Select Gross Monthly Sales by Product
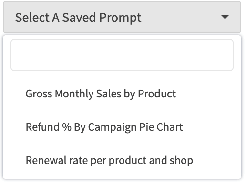The height and width of the screenshot is (183, 246). pyautogui.click(x=122, y=94)
